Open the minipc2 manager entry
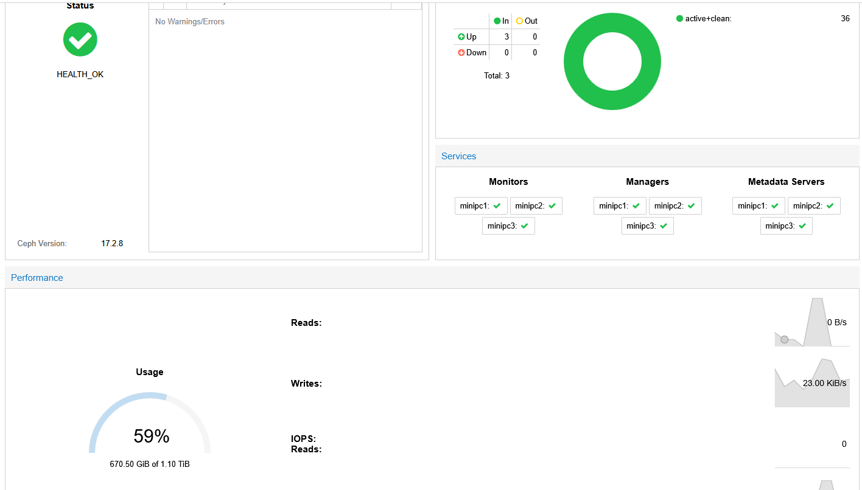The width and height of the screenshot is (862, 490). point(675,206)
